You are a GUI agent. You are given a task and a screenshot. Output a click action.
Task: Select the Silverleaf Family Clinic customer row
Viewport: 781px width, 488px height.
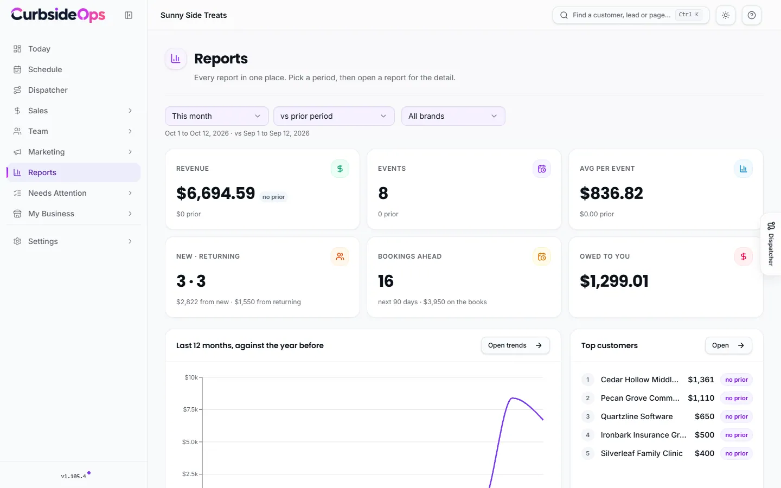(667, 453)
